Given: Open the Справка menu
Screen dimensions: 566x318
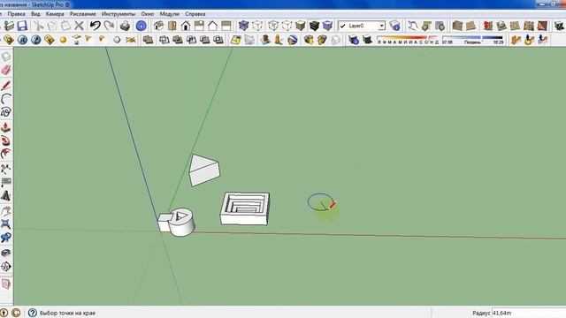Looking at the screenshot, I should [195, 14].
